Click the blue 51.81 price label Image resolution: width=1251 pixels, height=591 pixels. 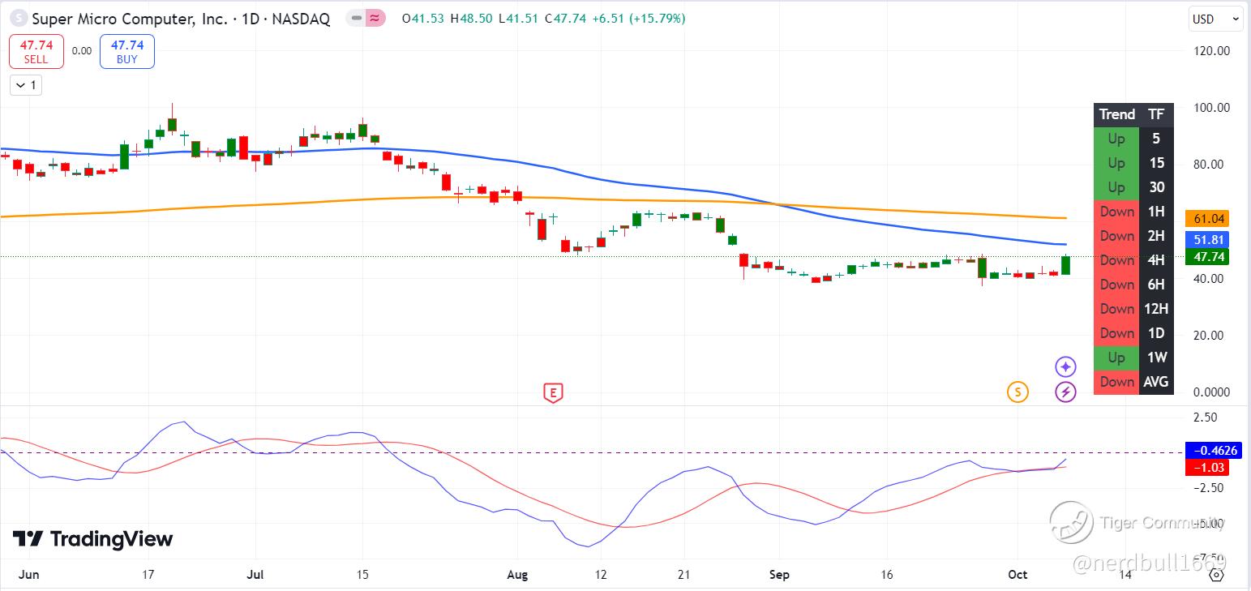coord(1207,240)
